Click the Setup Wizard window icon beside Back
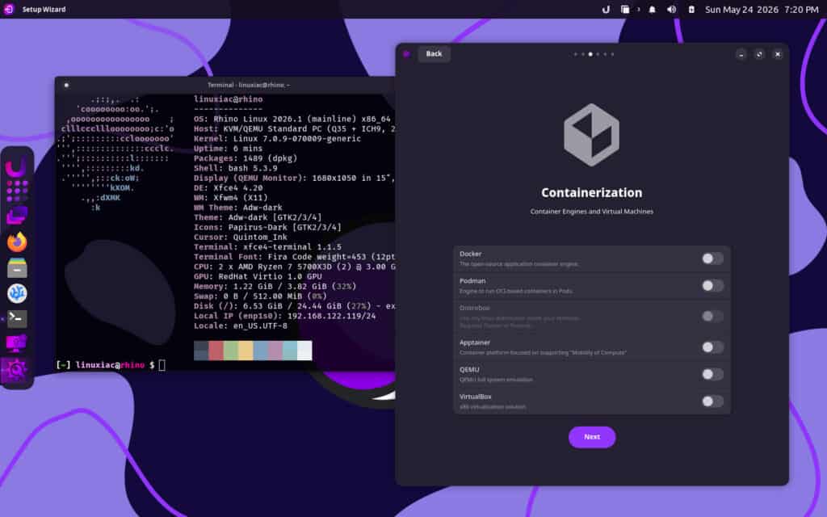Viewport: 827px width, 517px height. coord(407,54)
